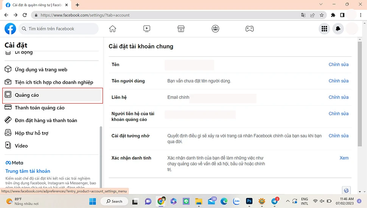The width and height of the screenshot is (367, 208).
Task: Click Chỉnh sửa for Cài đặt tưởng nhớ
Action: pos(339,136)
